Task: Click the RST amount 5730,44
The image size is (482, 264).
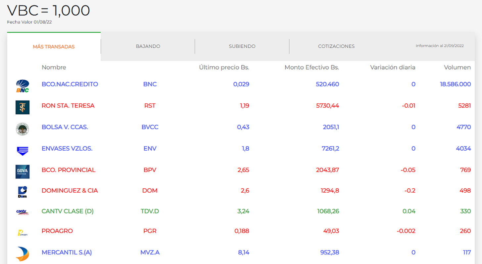Action: [x=328, y=106]
